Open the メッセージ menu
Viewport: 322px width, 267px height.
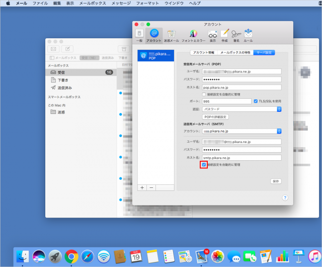pos(121,3)
